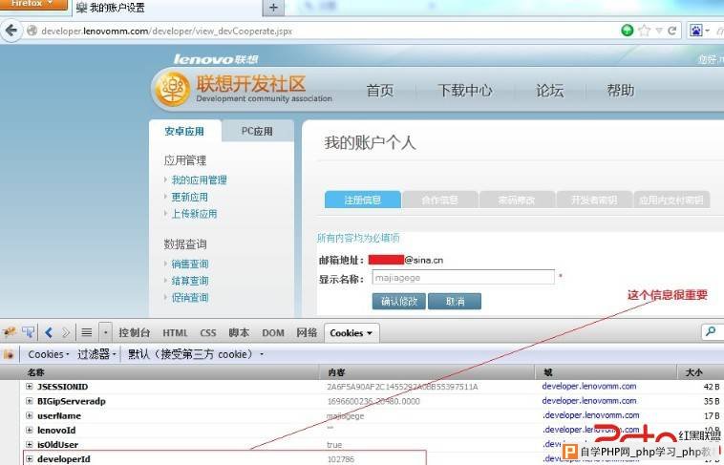Click the Firebug bug icon
The width and height of the screenshot is (724, 465).
pyautogui.click(x=10, y=332)
